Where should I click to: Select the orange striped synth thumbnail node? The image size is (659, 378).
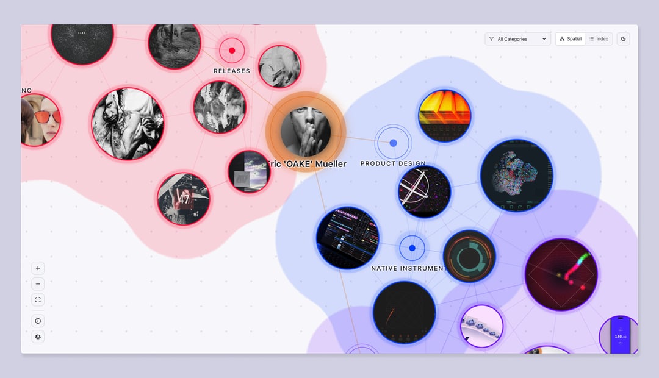pos(444,115)
